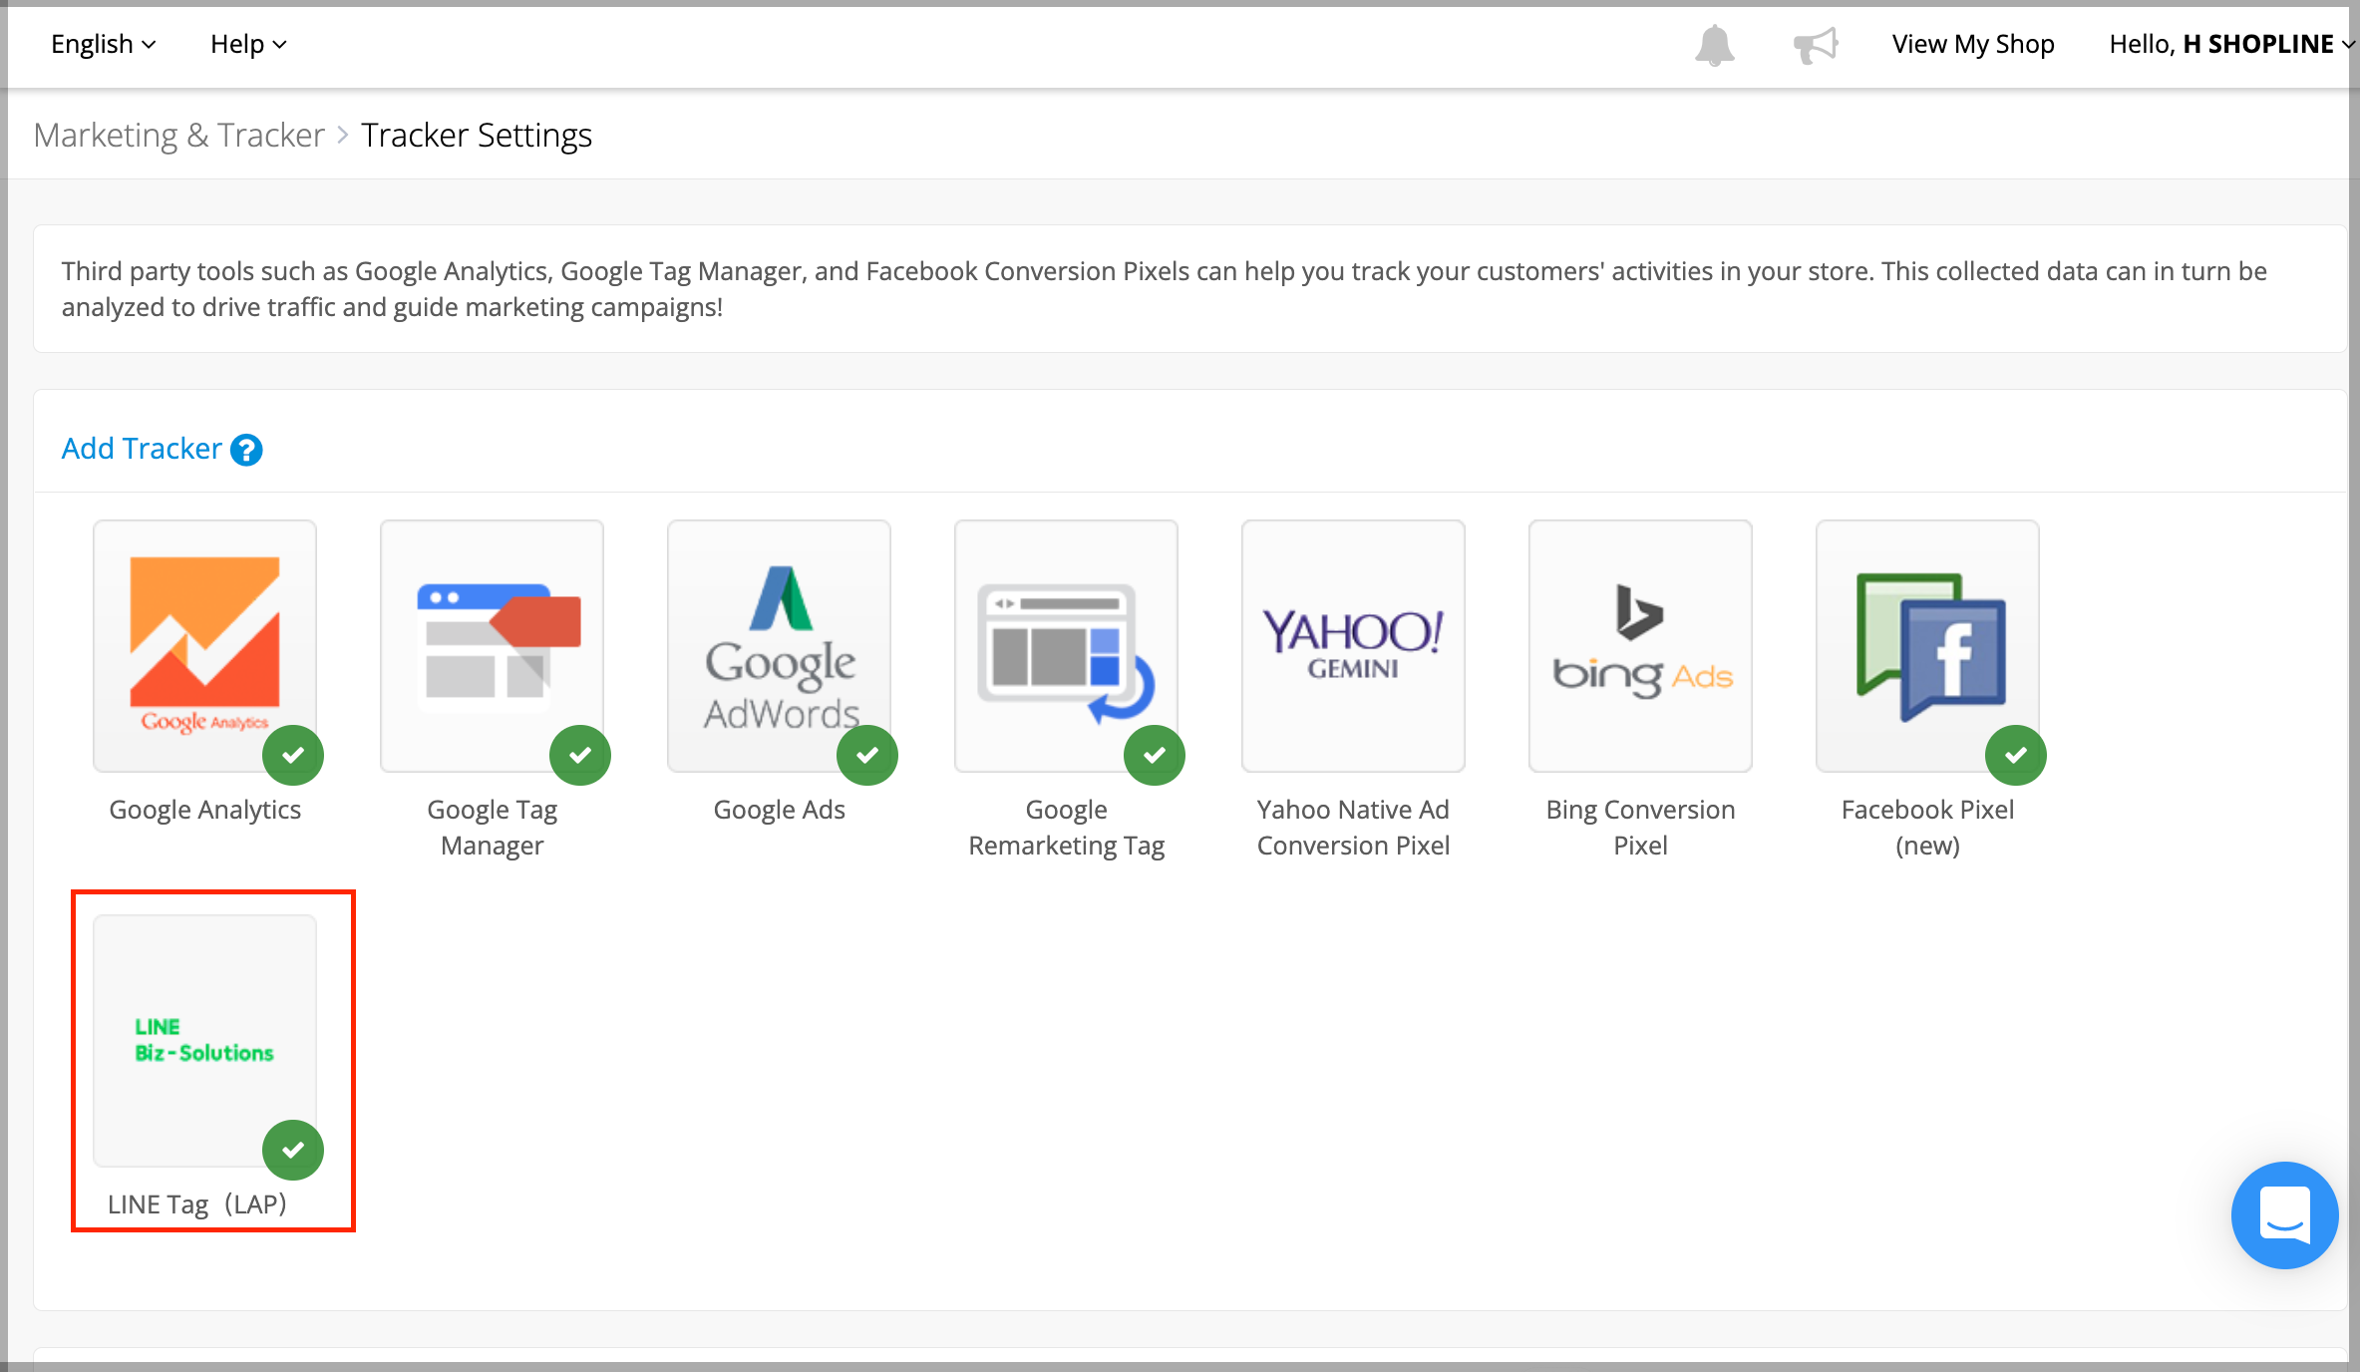Click Google Analytics green checkmark badge
Viewport: 2360px width, 1372px height.
[x=293, y=755]
